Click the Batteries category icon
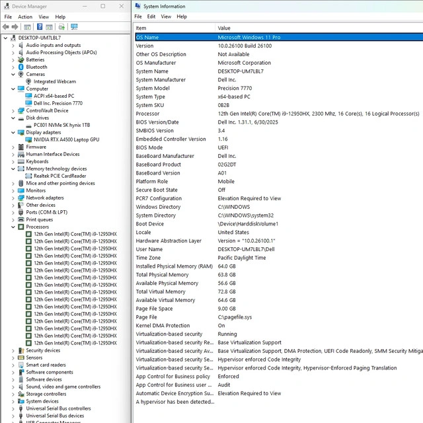 pyautogui.click(x=21, y=59)
